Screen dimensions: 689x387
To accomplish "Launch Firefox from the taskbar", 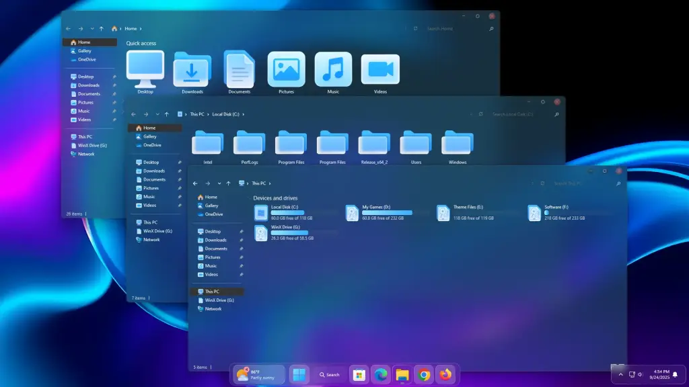I will [445, 374].
